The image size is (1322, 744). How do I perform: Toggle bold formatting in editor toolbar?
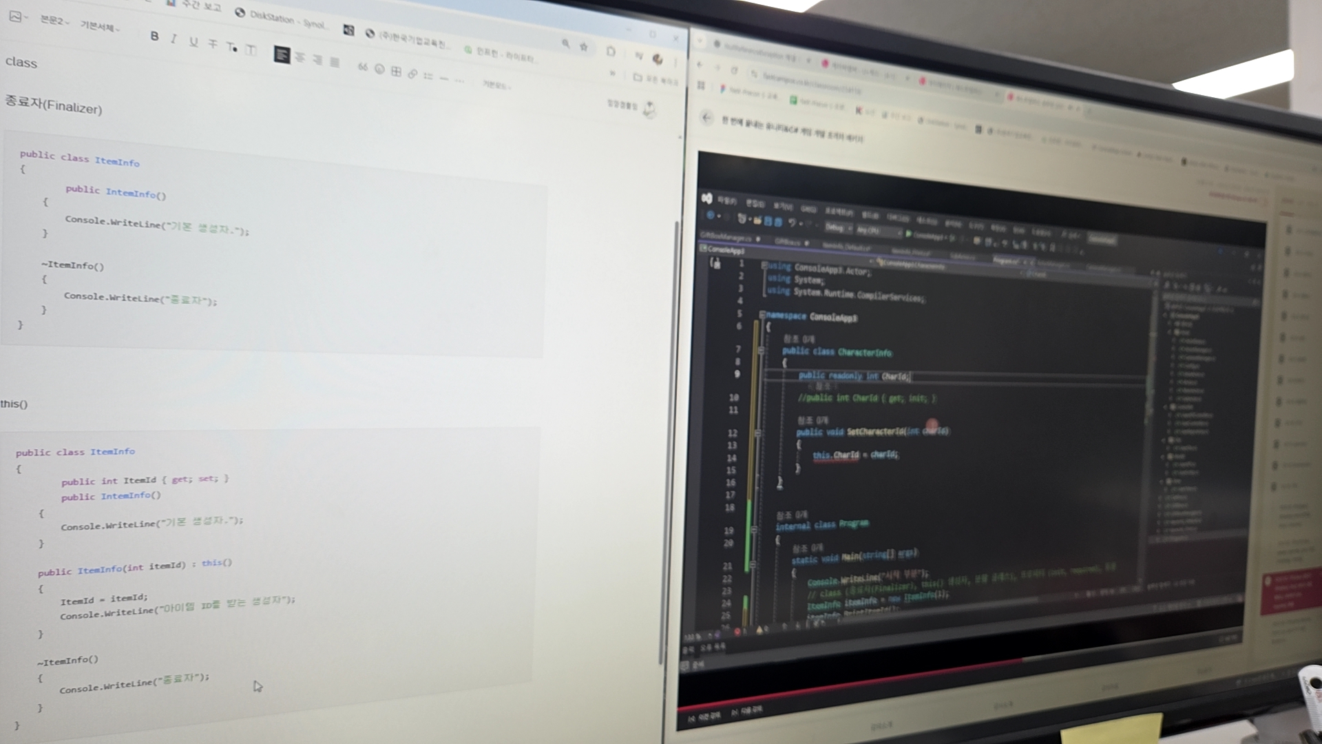click(x=154, y=37)
